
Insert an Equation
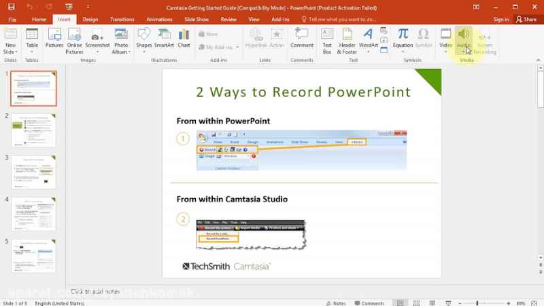click(403, 41)
